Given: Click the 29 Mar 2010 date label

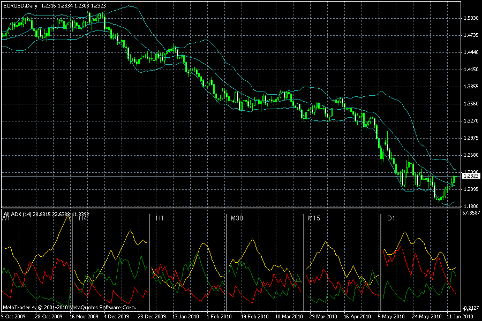Looking at the screenshot, I should click(323, 317).
